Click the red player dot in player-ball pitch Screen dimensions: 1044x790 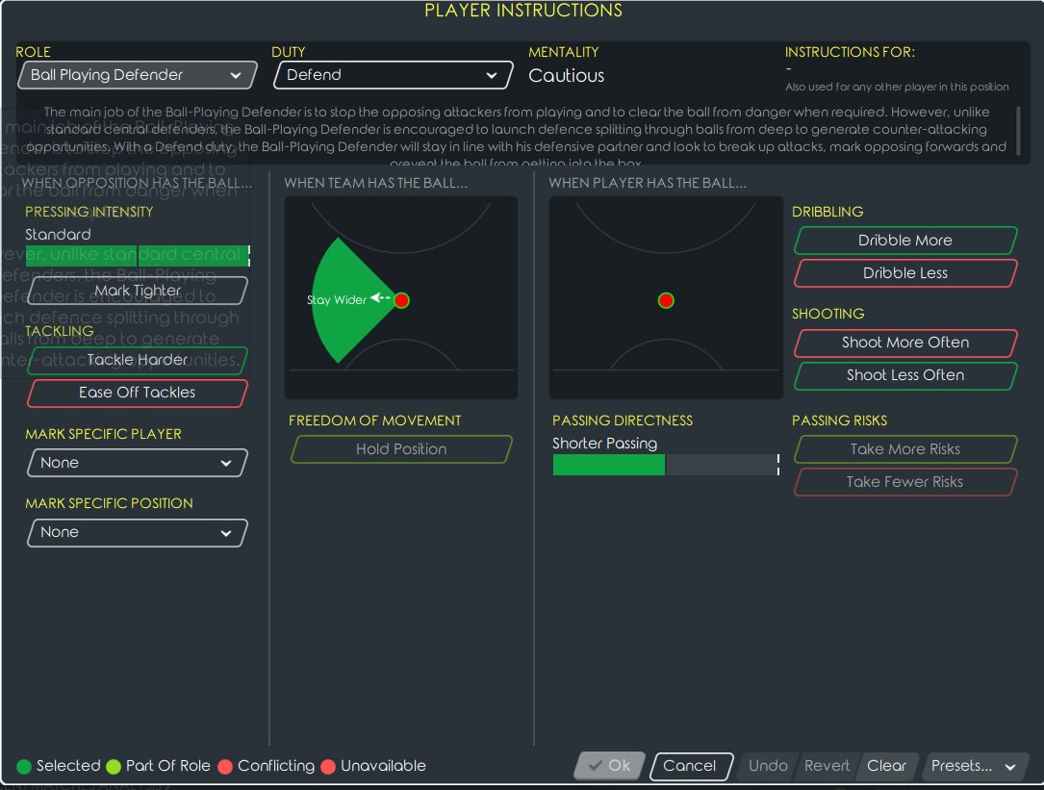coord(666,300)
